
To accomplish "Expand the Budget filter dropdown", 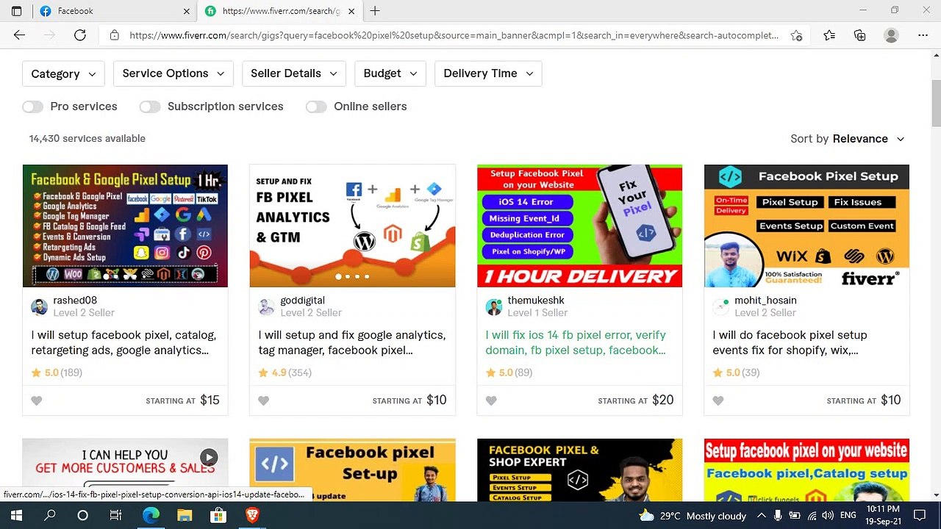I will click(390, 73).
